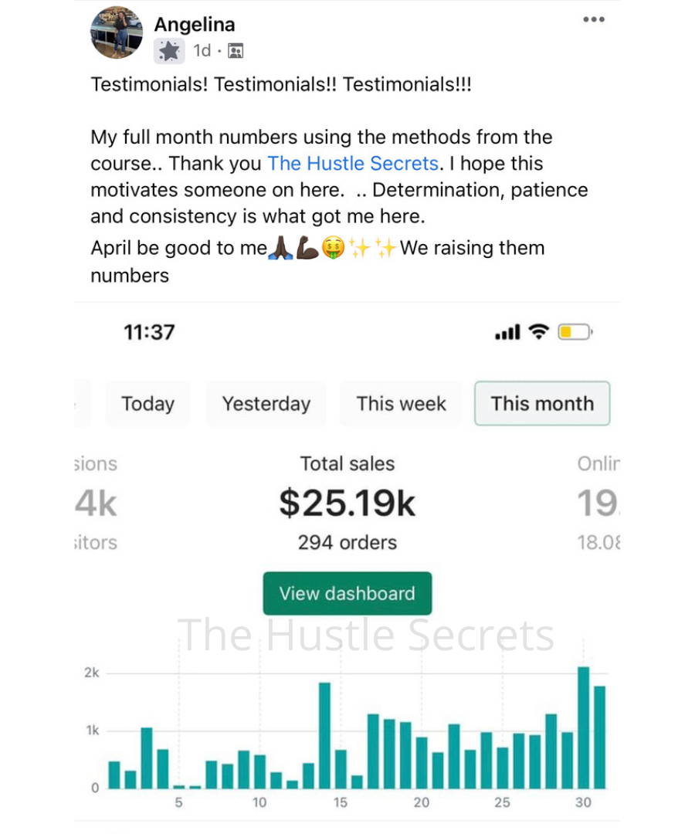Tap the partially visible Sessions card
695x834 pixels.
point(96,503)
